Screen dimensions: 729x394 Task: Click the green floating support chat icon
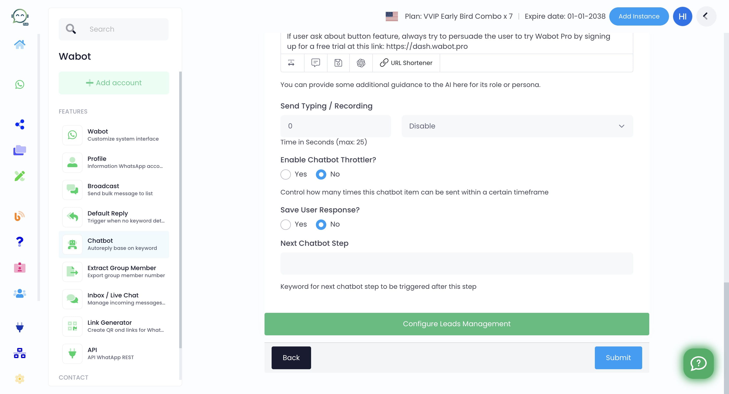[x=698, y=363]
